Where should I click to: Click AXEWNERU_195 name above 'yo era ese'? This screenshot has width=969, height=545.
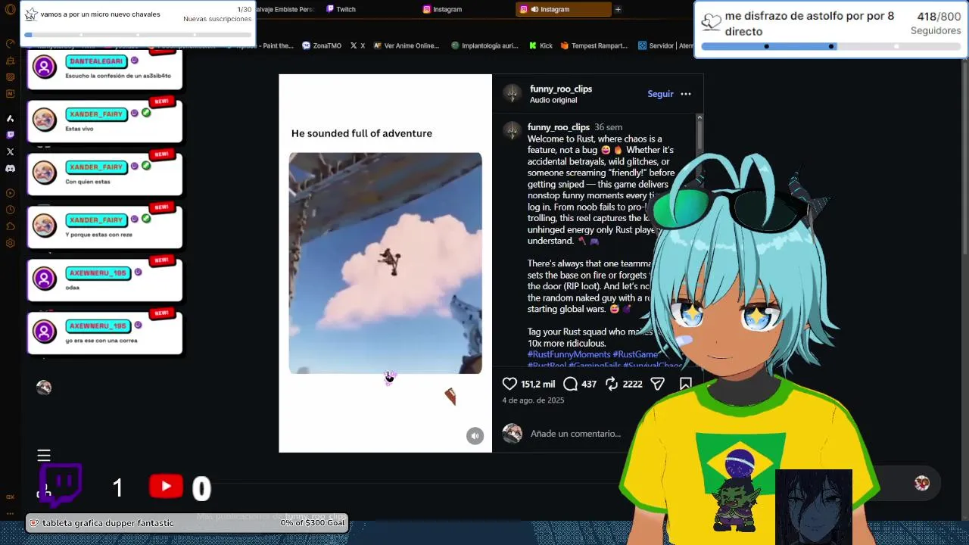[97, 325]
